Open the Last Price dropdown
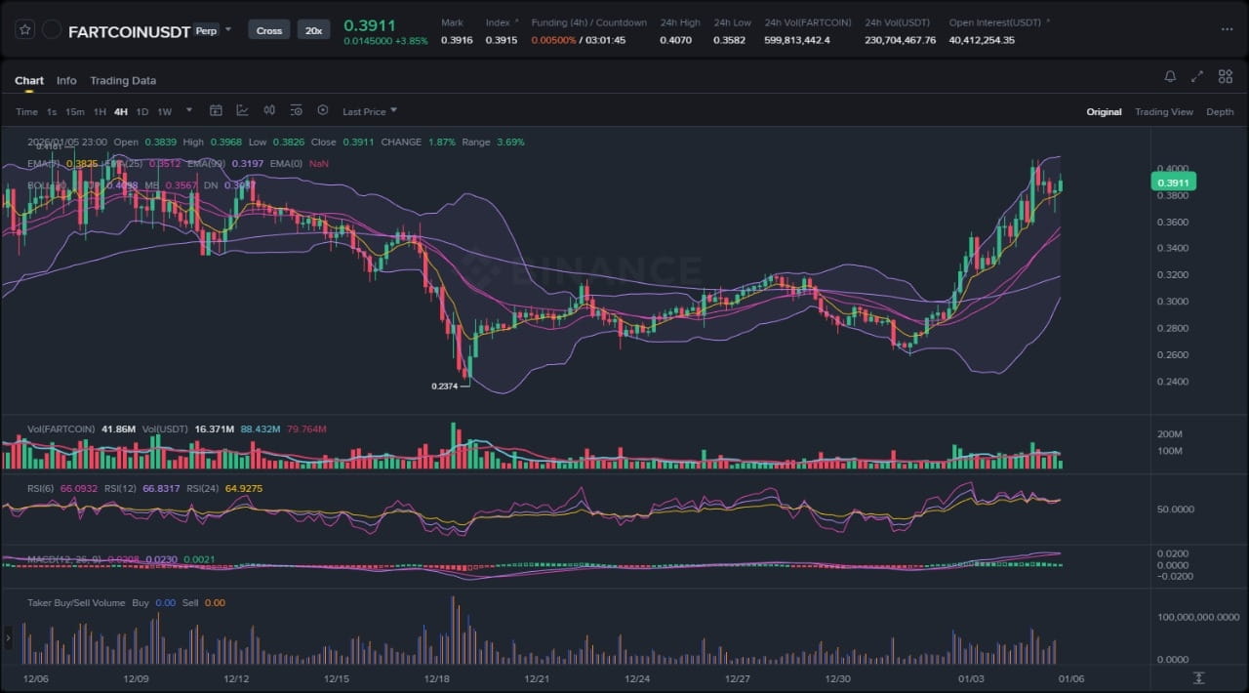This screenshot has height=693, width=1249. click(370, 112)
